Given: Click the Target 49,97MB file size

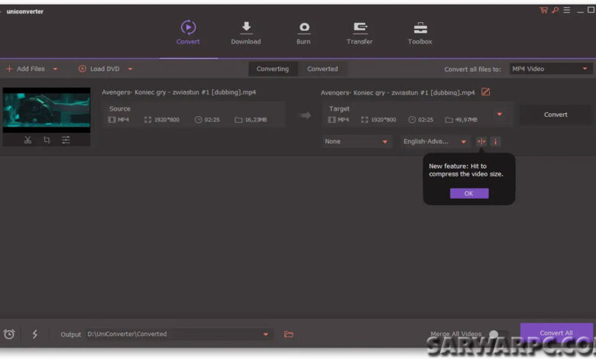Looking at the screenshot, I should point(462,120).
